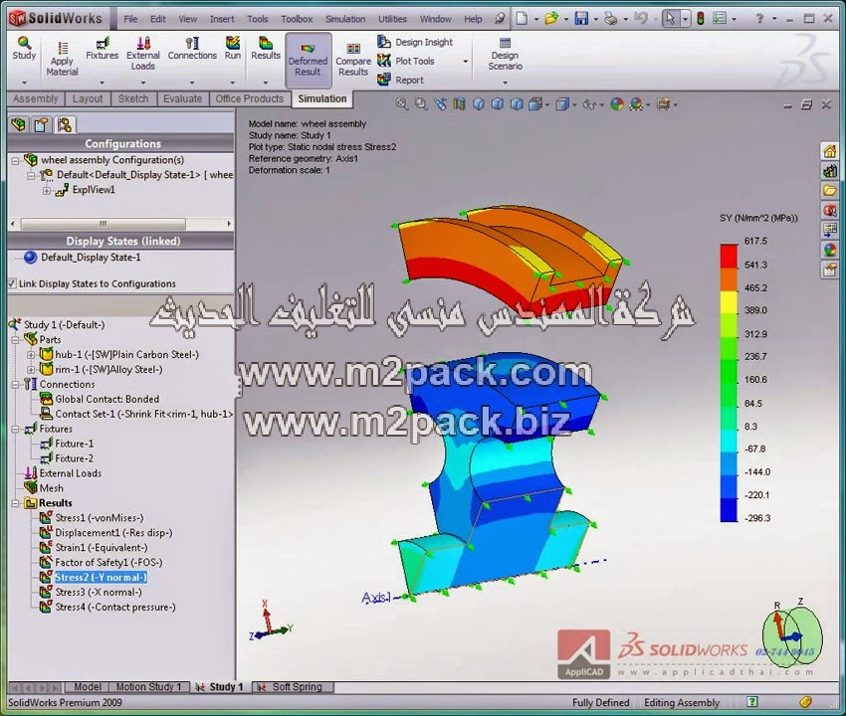This screenshot has width=846, height=716.
Task: Open Design Insight
Action: tap(415, 42)
